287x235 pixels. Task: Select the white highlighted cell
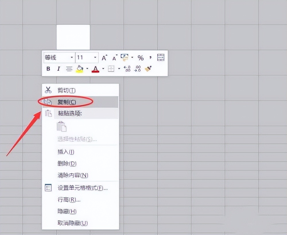pos(73,37)
